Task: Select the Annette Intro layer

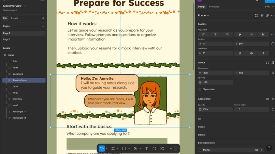Action: coord(24,80)
